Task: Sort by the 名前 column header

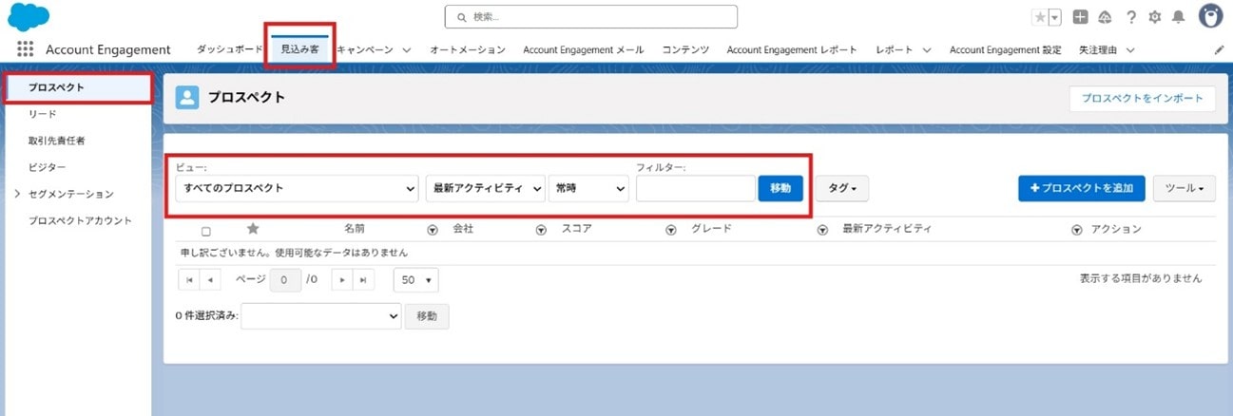Action: pos(355,229)
